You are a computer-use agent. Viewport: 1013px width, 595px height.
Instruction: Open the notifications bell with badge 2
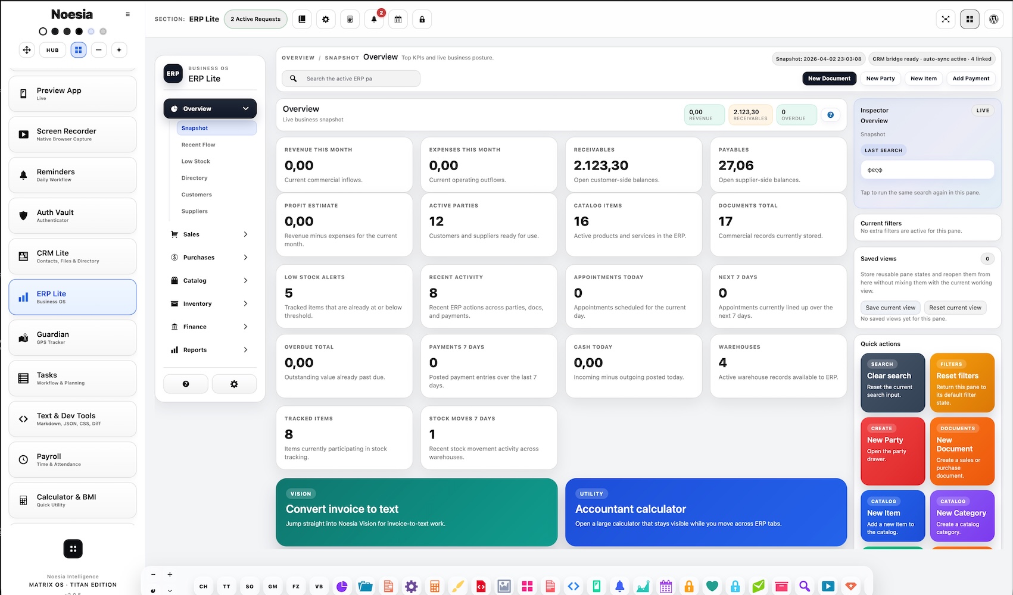pyautogui.click(x=374, y=19)
